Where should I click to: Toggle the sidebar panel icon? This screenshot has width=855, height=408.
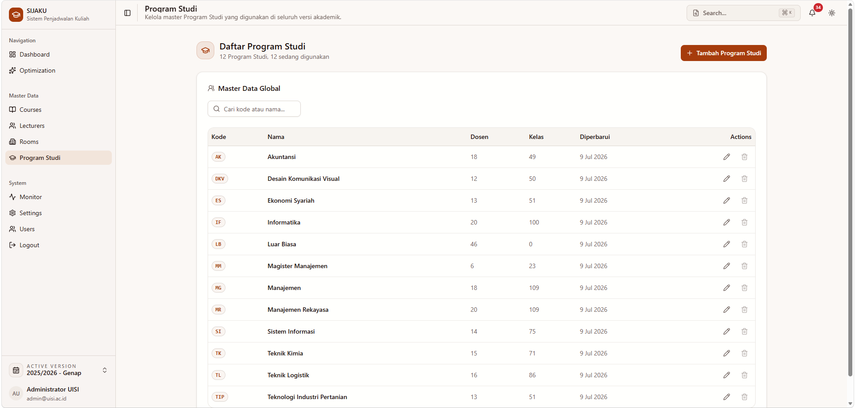coord(127,13)
